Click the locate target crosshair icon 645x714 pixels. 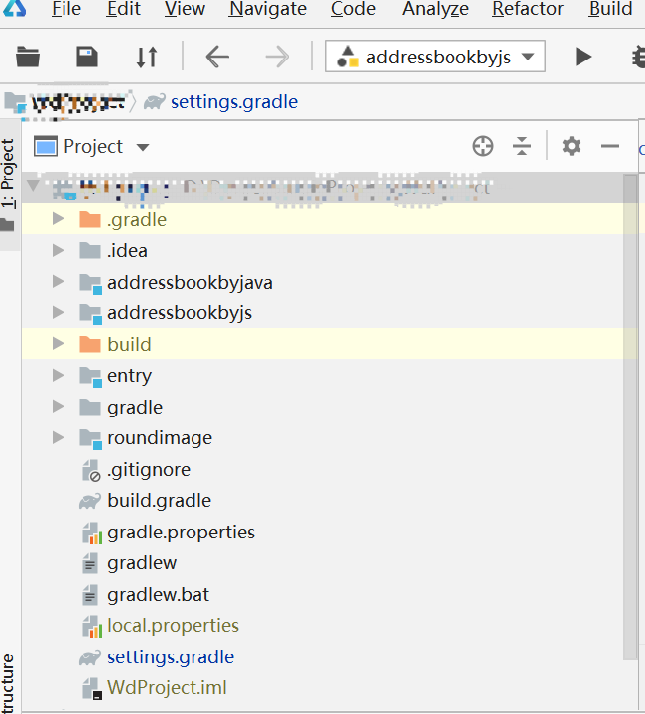point(483,147)
